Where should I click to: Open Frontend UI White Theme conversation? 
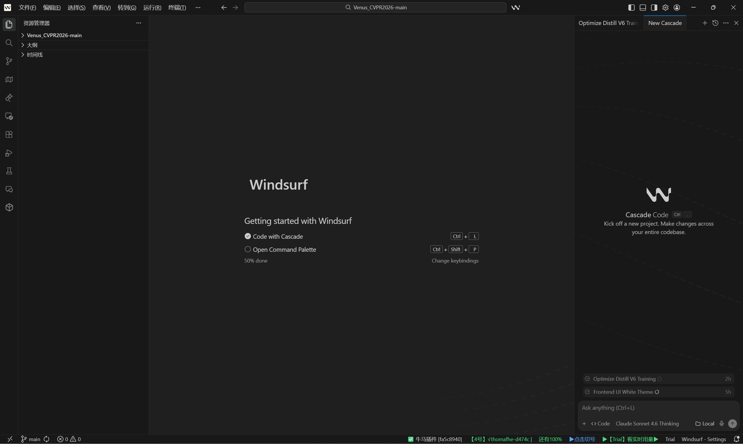coord(658,392)
